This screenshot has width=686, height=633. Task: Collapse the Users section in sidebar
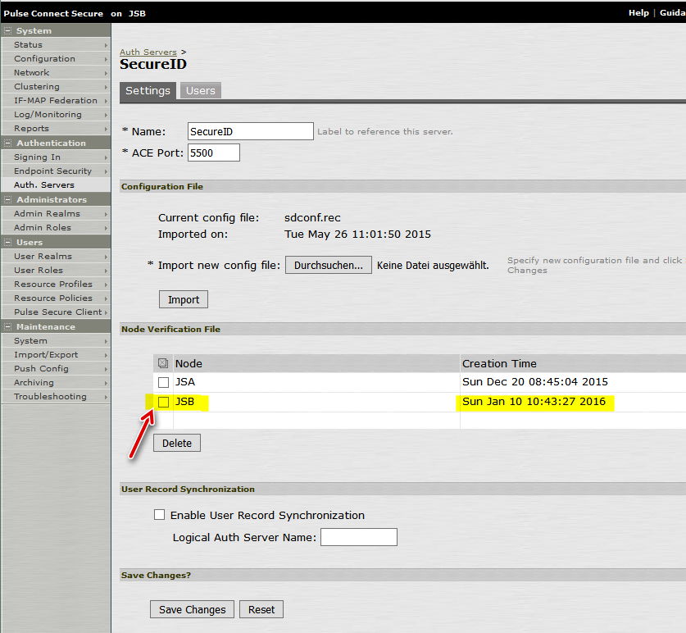pyautogui.click(x=7, y=242)
